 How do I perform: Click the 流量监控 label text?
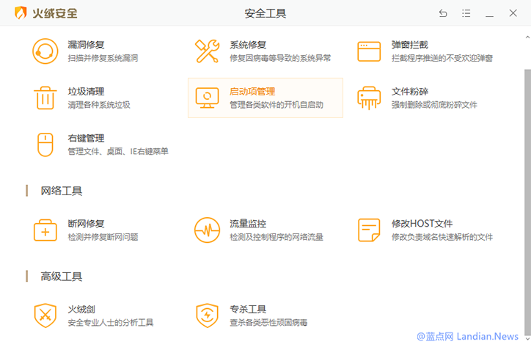pos(248,224)
